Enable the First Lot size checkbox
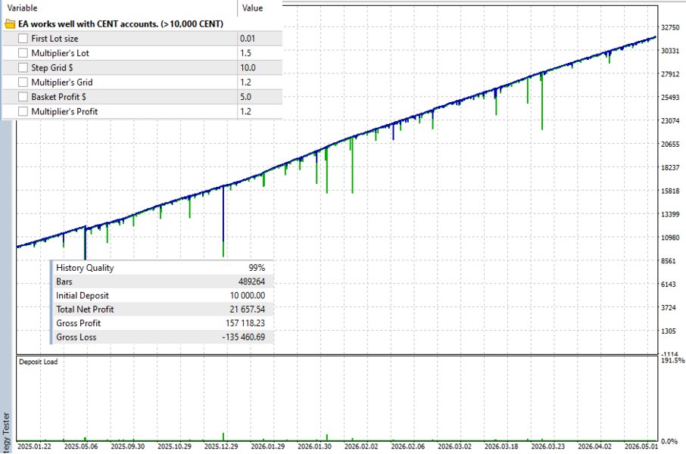This screenshot has height=454, width=686. [23, 39]
